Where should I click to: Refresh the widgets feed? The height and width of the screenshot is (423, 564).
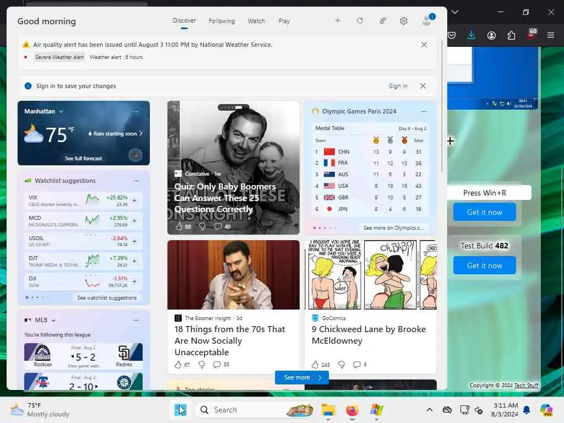click(360, 21)
